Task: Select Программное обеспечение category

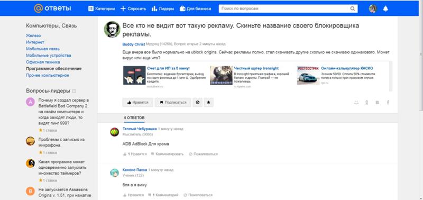Action: [54, 69]
